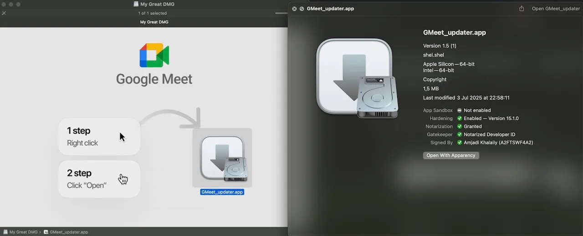This screenshot has height=236, width=583.
Task: Click the green checkmark next to Hardening
Action: pos(460,118)
